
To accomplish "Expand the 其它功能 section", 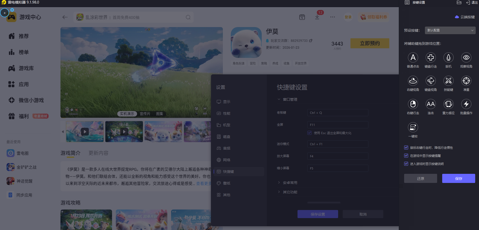I will point(287,192).
